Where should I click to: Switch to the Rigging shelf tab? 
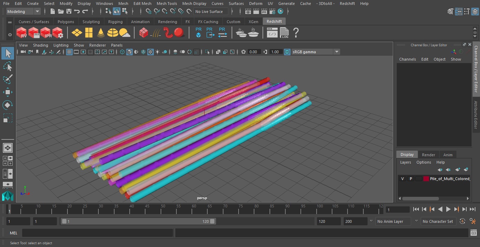coord(115,22)
